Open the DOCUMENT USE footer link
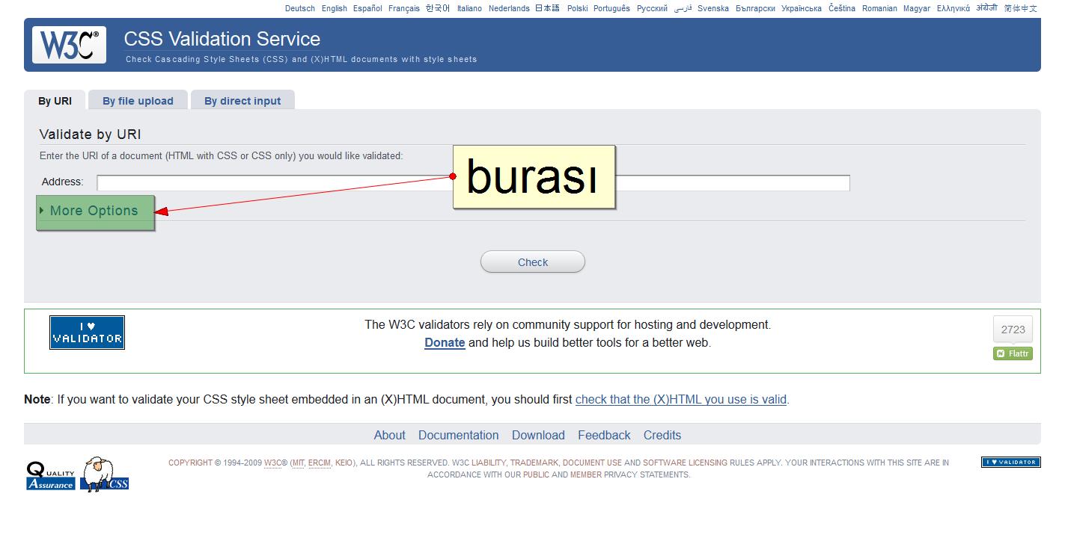 coord(592,463)
